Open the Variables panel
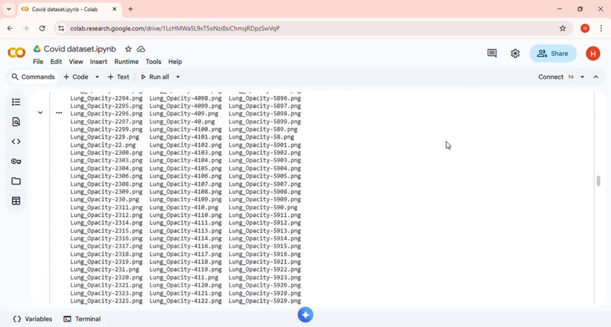This screenshot has height=327, width=611. point(33,319)
